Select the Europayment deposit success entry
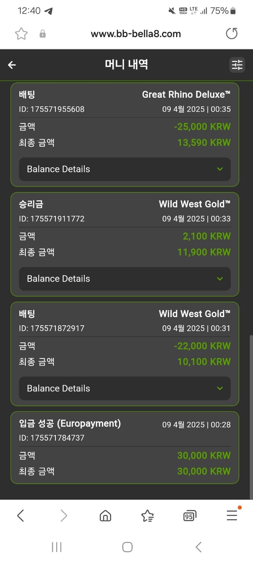Image resolution: width=253 pixels, height=563 pixels. click(x=125, y=447)
